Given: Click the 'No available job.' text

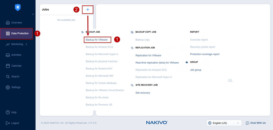Looking at the screenshot, I should coord(66,20).
